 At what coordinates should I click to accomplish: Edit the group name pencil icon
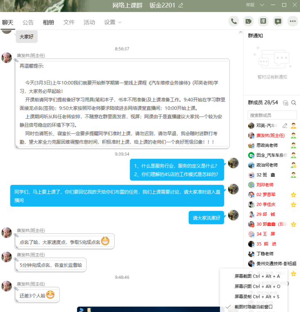tap(181, 5)
